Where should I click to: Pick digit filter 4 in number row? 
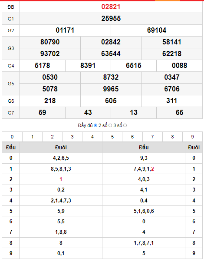[x=92, y=137]
